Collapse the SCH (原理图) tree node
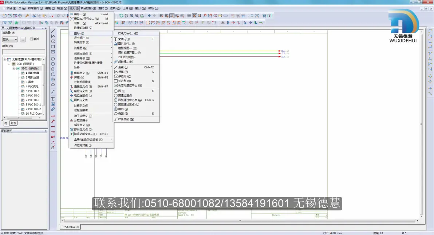 9,64
